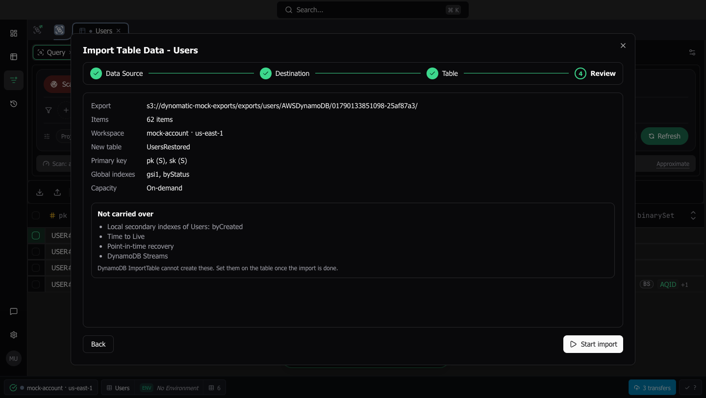Image resolution: width=706 pixels, height=398 pixels.
Task: Click the Back button
Action: pos(98,344)
